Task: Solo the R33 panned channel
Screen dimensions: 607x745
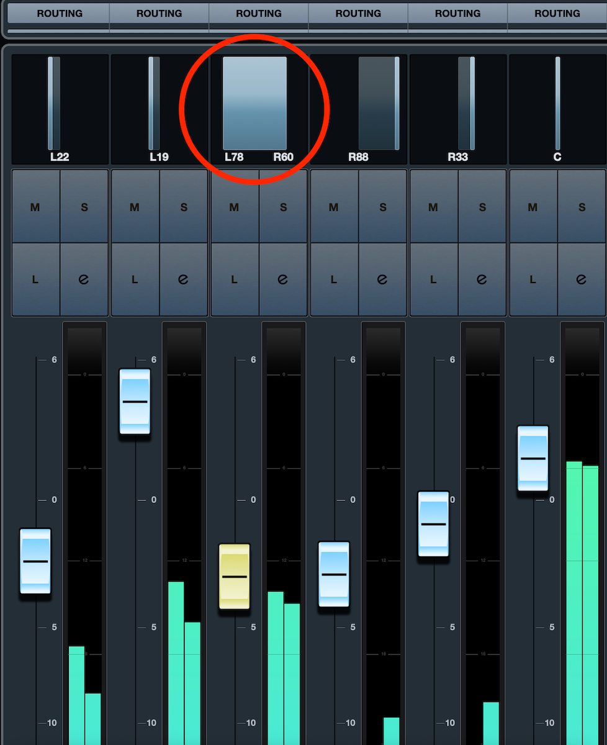Action: click(x=482, y=207)
